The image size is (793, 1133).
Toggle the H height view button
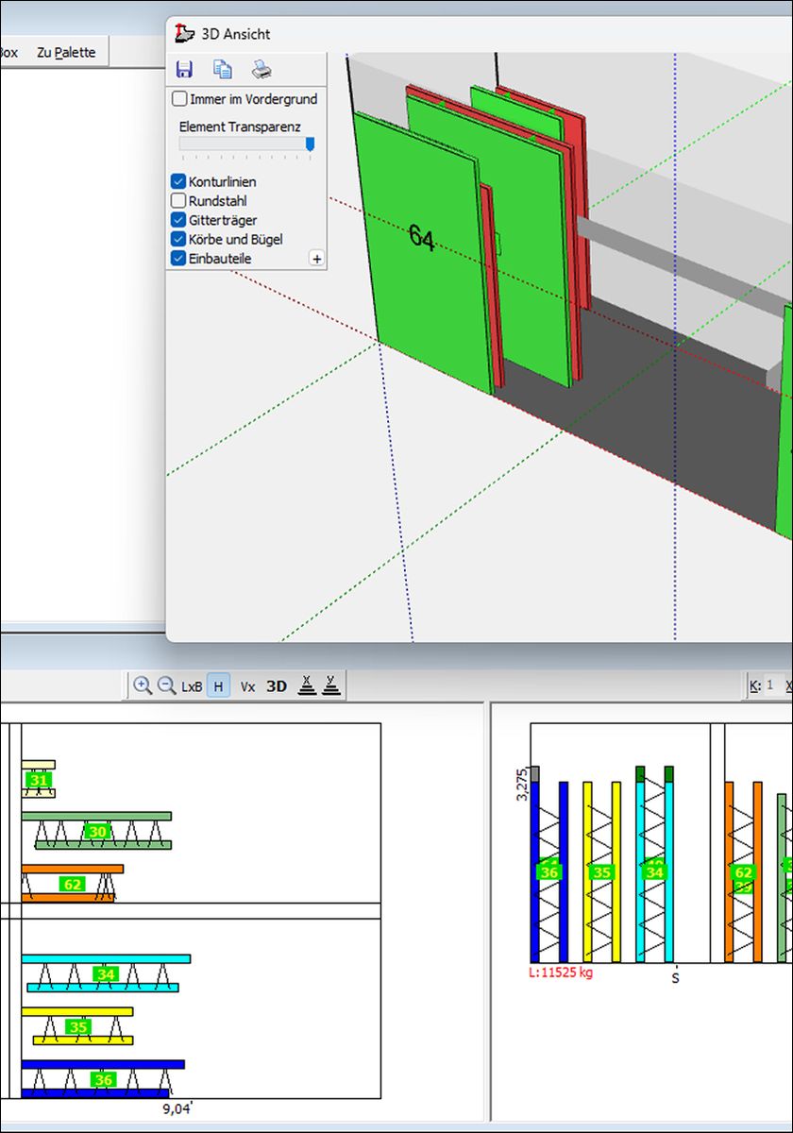coord(218,686)
